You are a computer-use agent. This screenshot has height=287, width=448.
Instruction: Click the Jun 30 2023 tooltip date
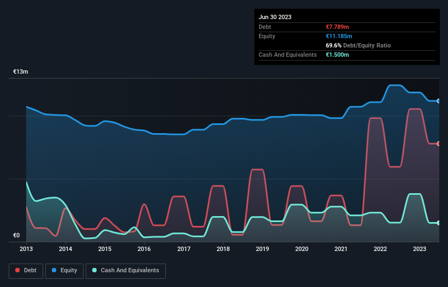click(x=275, y=17)
